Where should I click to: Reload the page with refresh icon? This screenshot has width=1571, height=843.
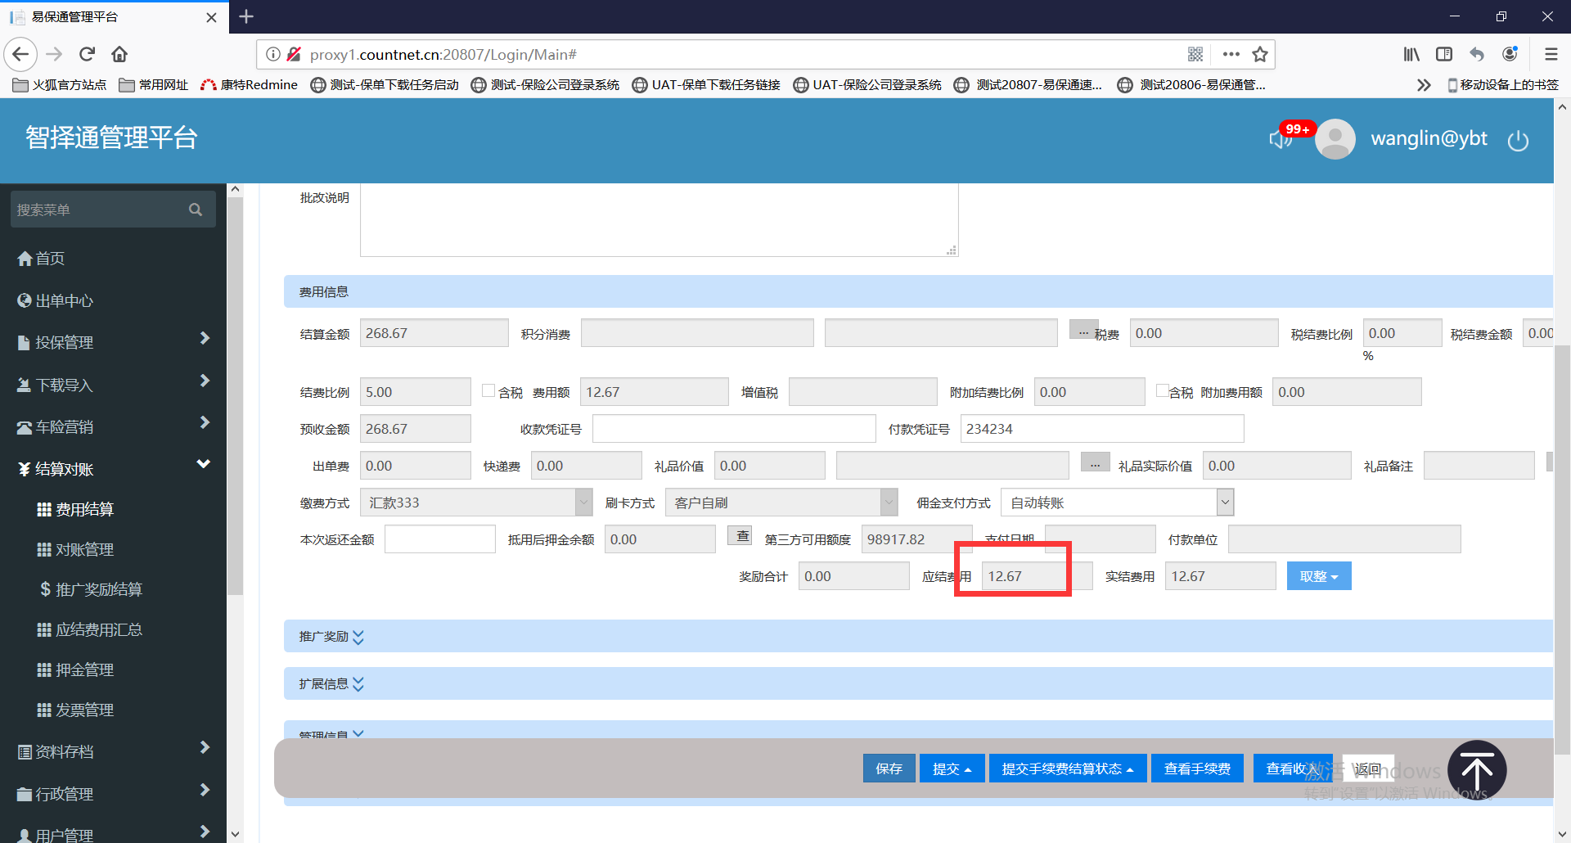coord(87,55)
